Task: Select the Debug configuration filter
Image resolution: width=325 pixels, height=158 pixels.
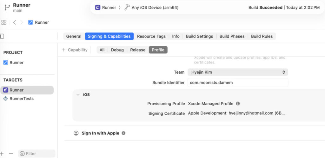Action: click(117, 50)
